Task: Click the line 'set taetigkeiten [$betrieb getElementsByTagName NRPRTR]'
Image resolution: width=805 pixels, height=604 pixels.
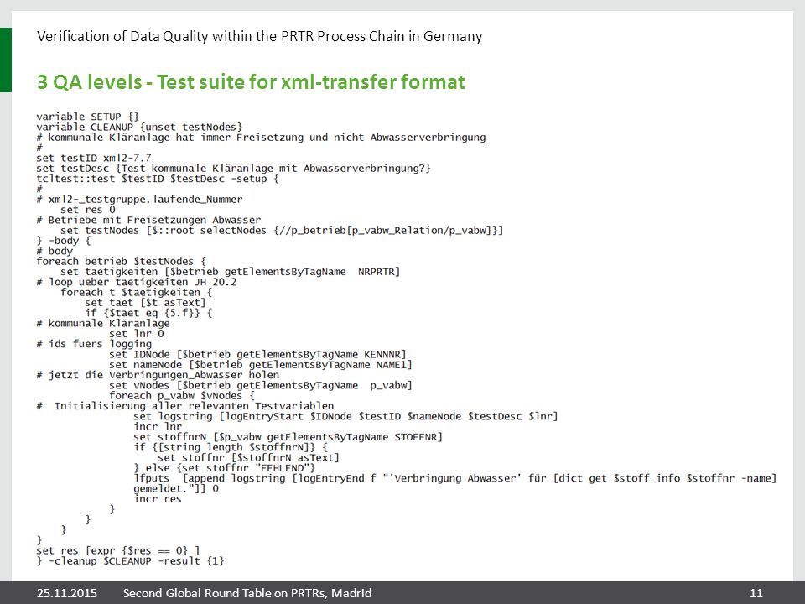Action: [230, 272]
